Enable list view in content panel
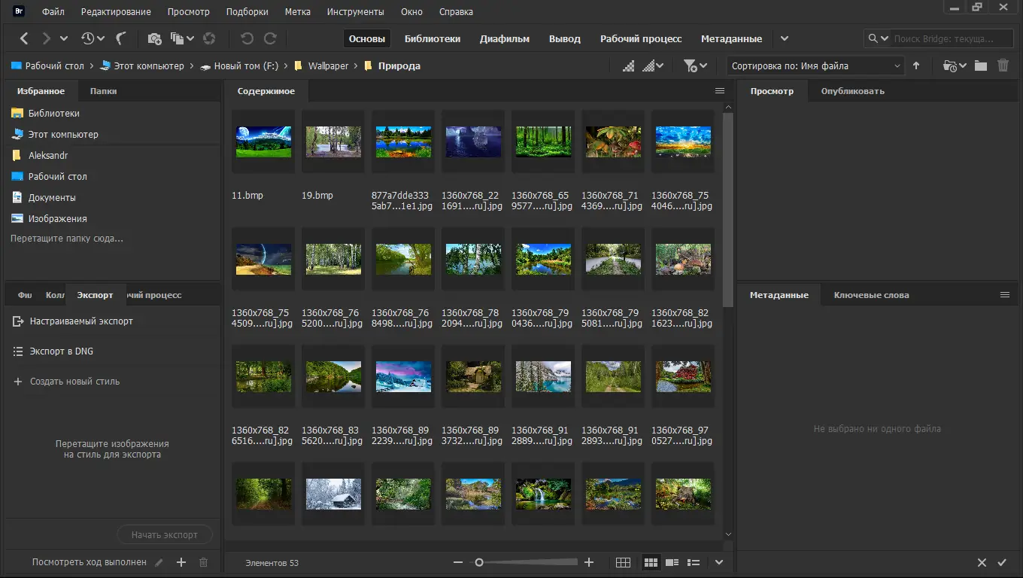The image size is (1023, 578). tap(693, 561)
